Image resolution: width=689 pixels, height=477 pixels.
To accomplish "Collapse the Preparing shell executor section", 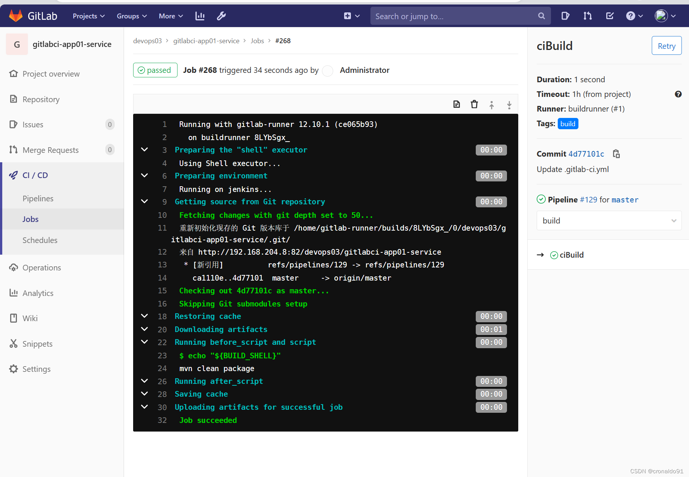I will click(x=144, y=149).
